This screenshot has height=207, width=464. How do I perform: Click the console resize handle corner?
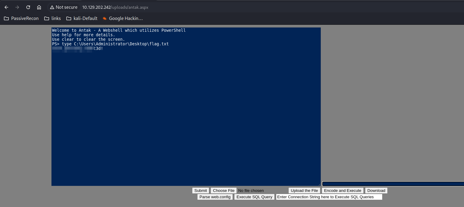(x=319, y=184)
